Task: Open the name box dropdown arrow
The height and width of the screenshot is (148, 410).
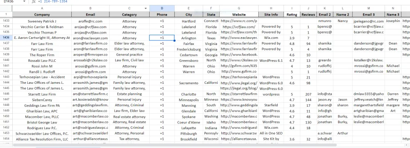Action: click(24, 2)
